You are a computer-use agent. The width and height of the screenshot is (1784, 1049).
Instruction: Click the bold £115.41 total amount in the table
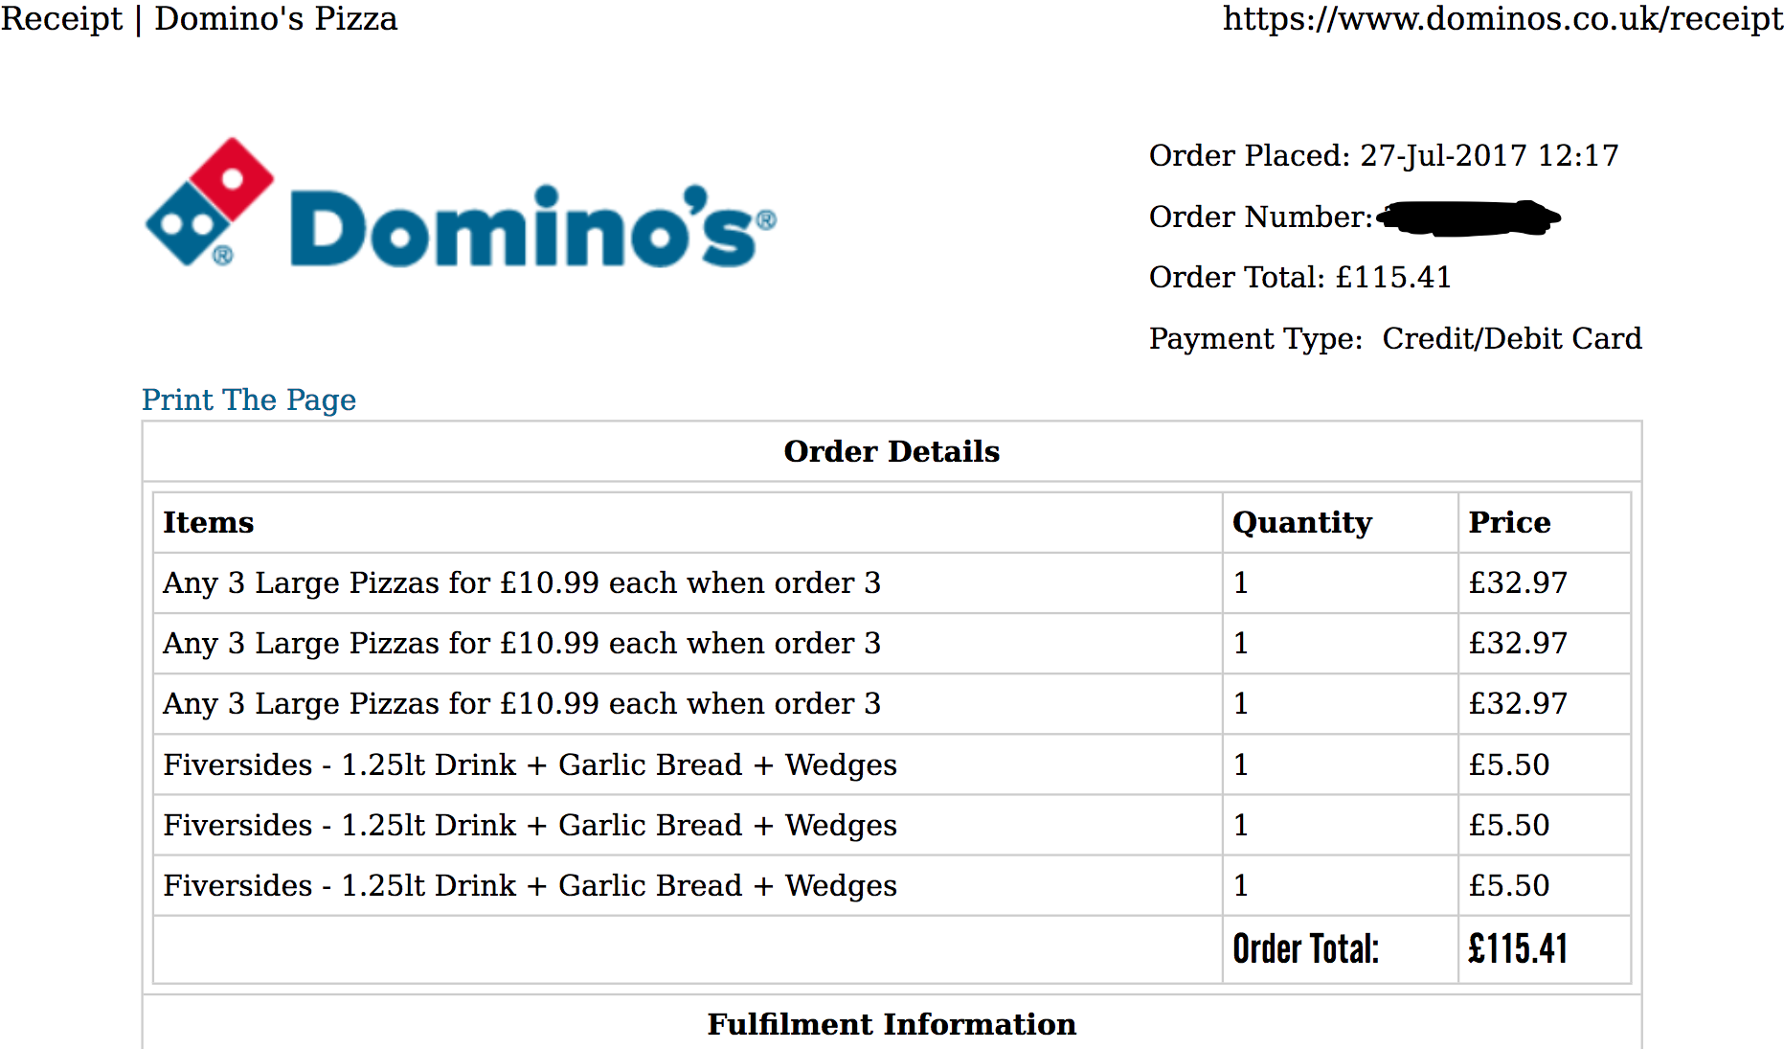[x=1518, y=949]
